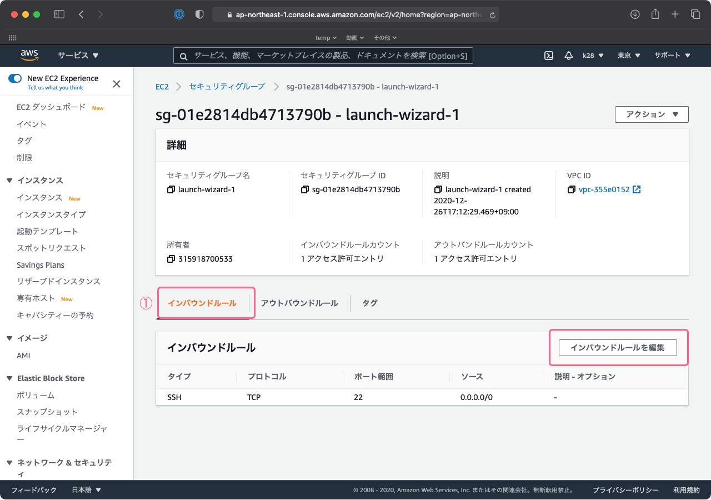
Task: Click the Safari address bar
Action: tap(355, 15)
